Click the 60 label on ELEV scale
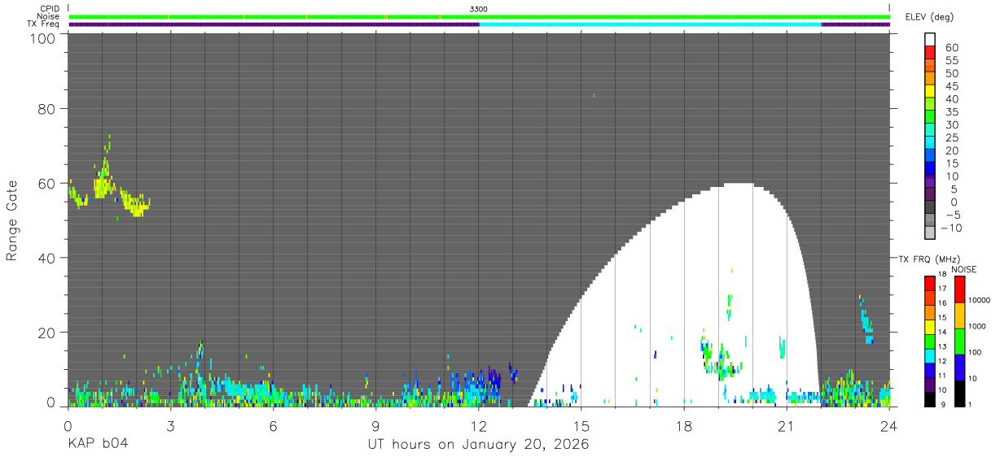 pos(951,47)
